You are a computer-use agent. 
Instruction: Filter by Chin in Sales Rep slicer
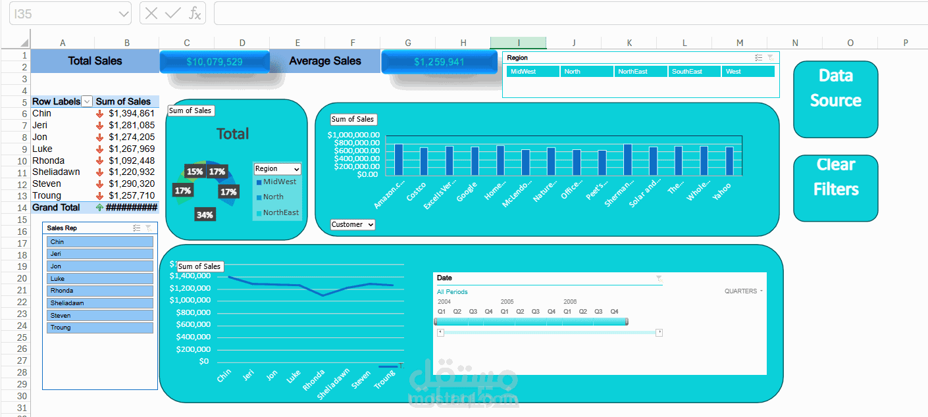tap(100, 242)
